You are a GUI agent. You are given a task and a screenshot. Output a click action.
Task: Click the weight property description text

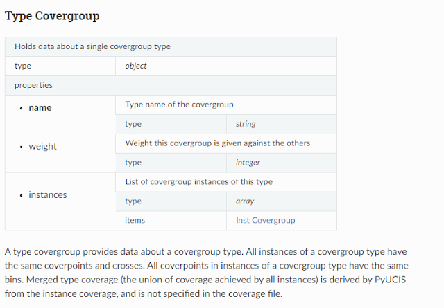click(217, 143)
